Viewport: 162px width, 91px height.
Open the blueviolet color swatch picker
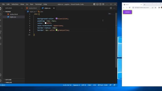coord(56,18)
